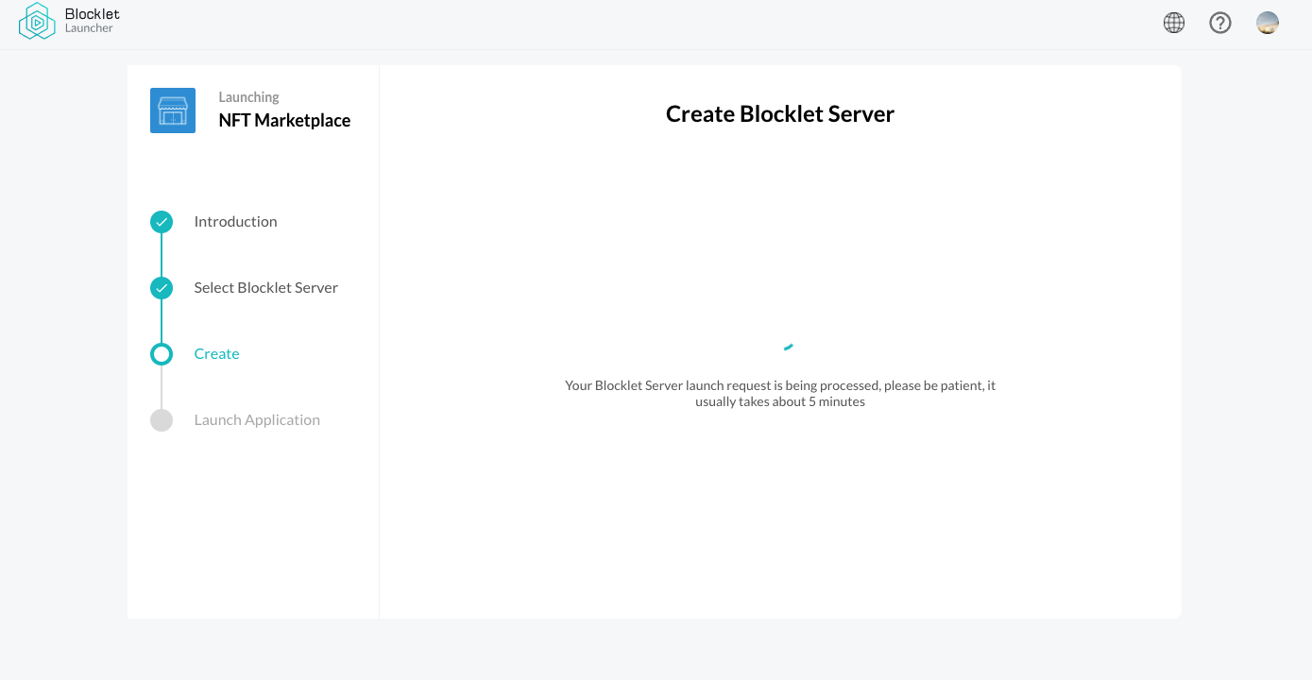Click the NFT Marketplace app icon
The image size is (1312, 680).
(172, 110)
